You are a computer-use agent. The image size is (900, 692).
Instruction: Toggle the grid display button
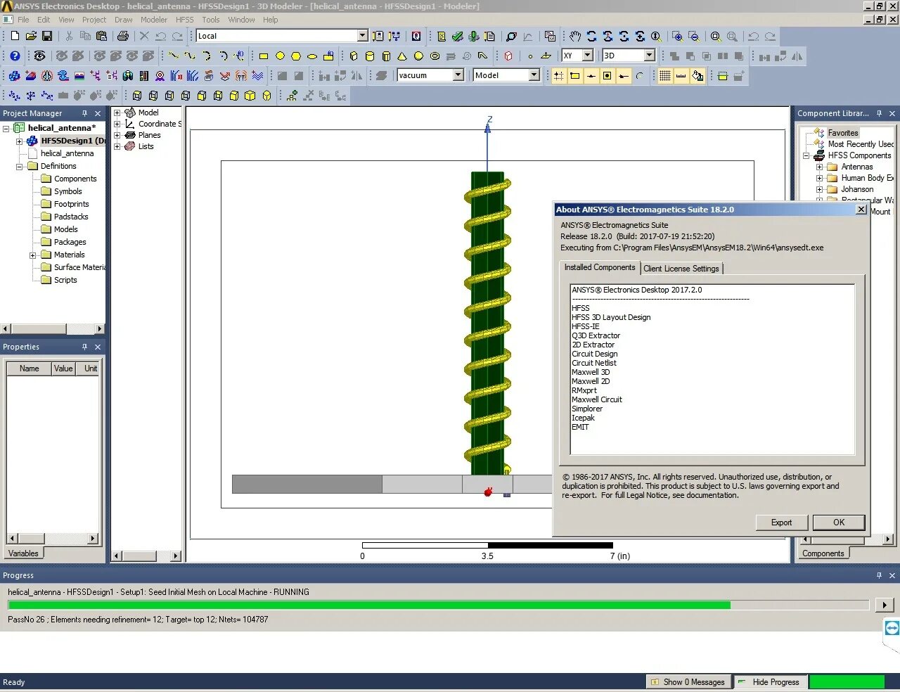point(664,75)
